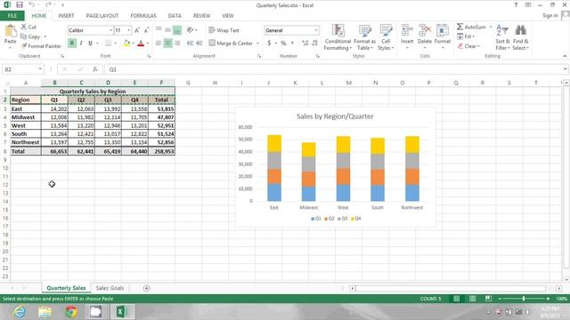
Task: Click Decrease Decimal icon
Action: (x=314, y=44)
